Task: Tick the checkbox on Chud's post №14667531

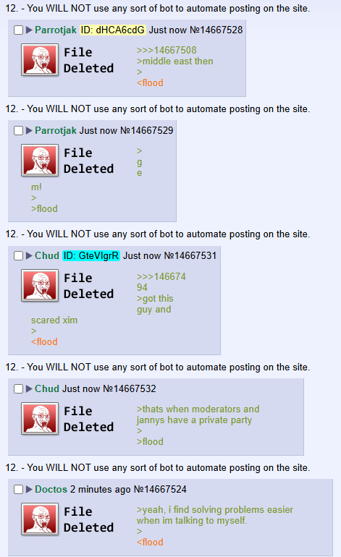Action: [19, 256]
